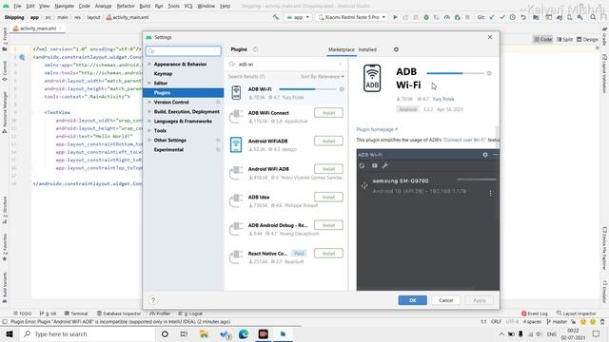
Task: Open the Profiler tool window
Action: click(160, 313)
